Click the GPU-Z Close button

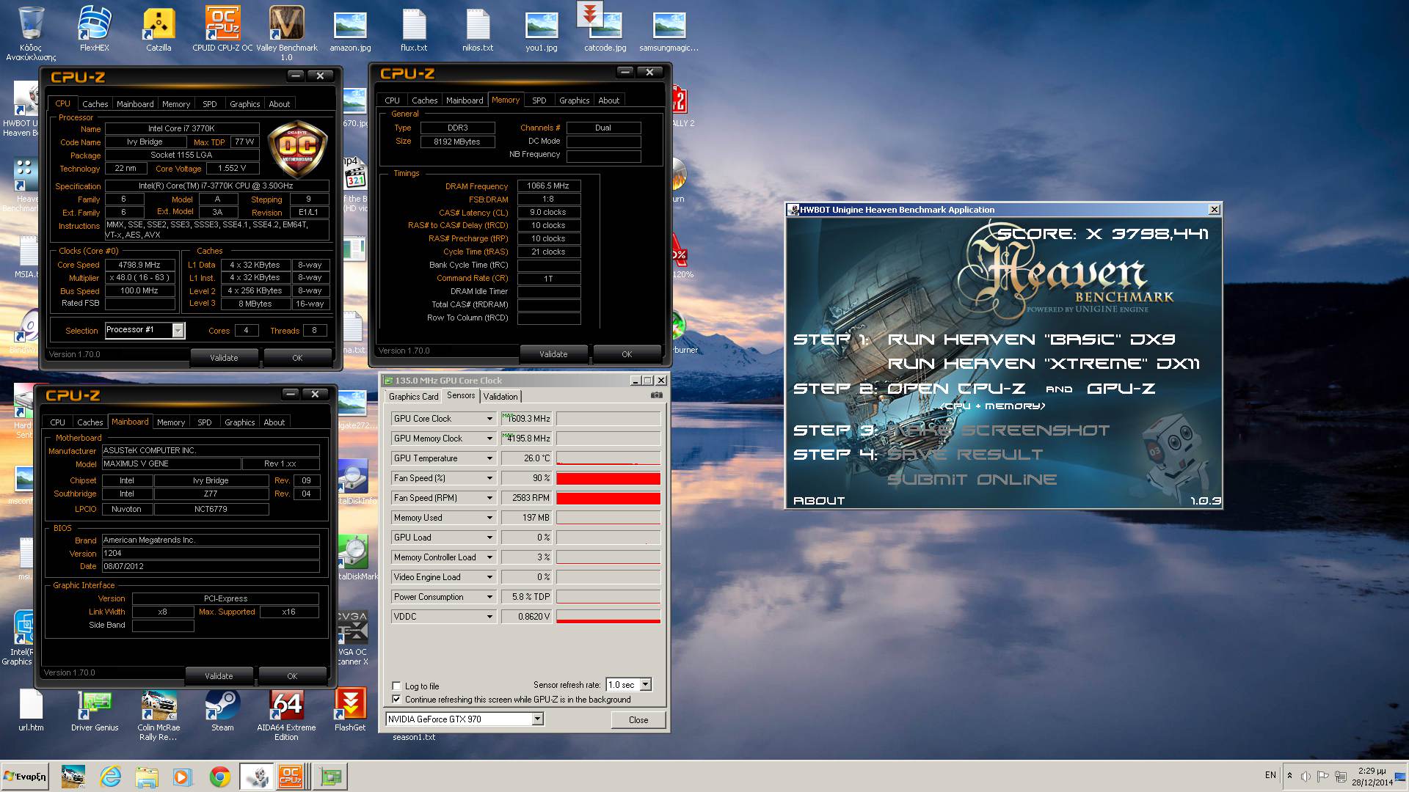pos(638,719)
